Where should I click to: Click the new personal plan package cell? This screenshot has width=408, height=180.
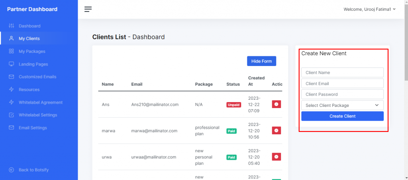tap(204, 157)
